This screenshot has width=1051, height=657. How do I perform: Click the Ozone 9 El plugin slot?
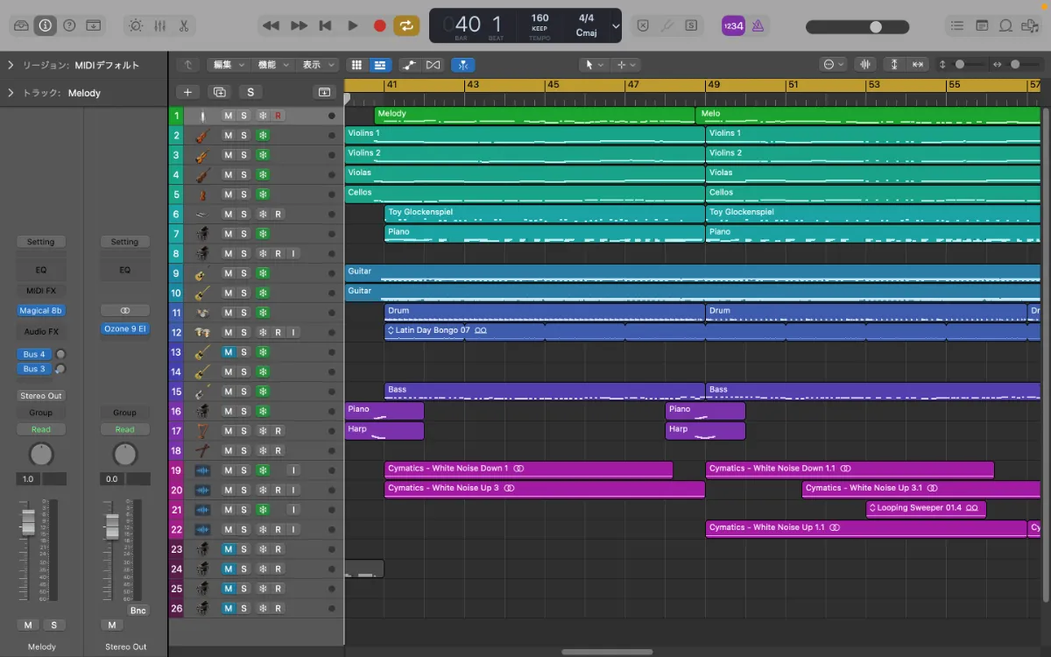[x=124, y=328]
